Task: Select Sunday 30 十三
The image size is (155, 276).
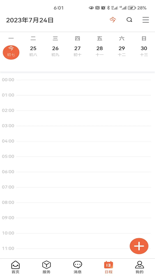Action: coord(144,51)
